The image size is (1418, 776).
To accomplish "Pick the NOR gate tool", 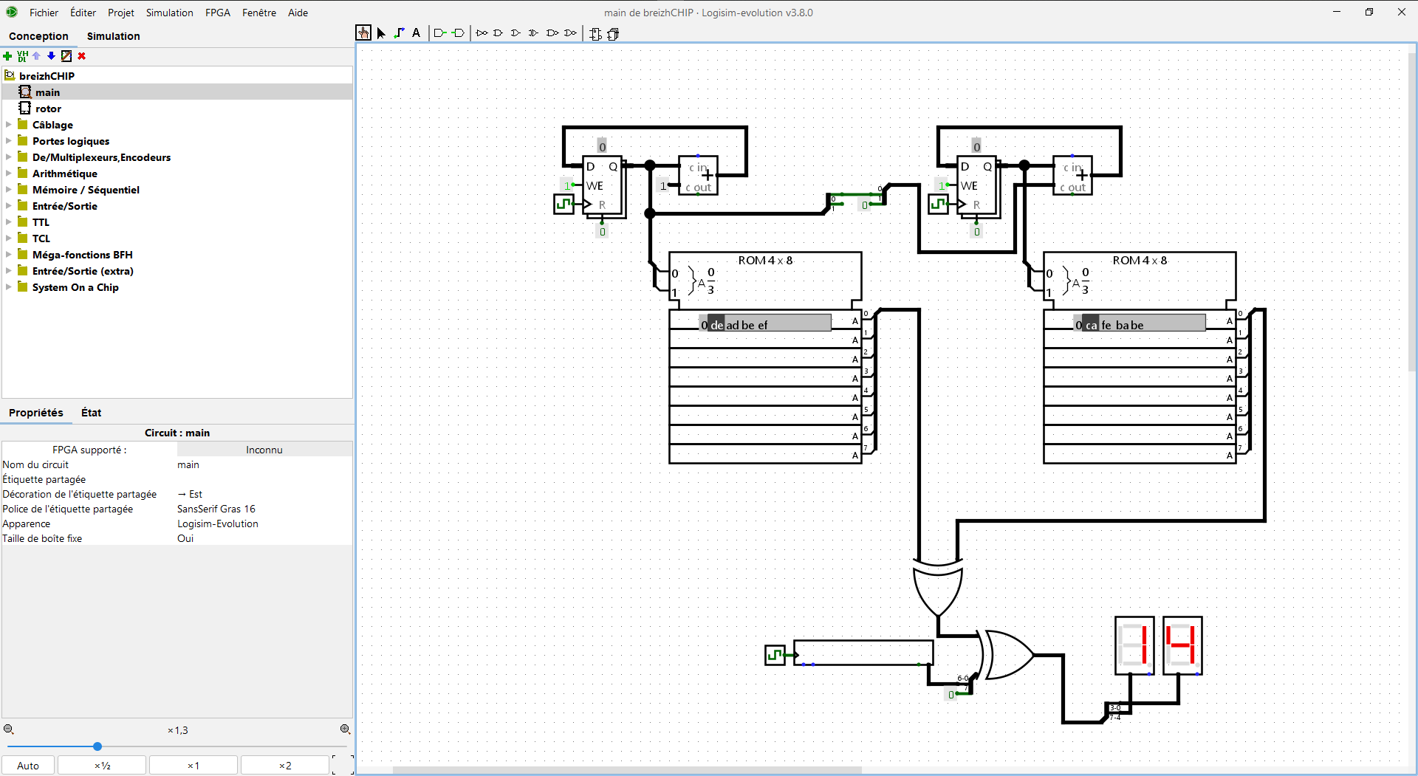I will pos(570,33).
